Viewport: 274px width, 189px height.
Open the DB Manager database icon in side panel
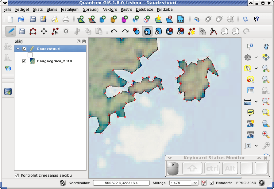8,91
